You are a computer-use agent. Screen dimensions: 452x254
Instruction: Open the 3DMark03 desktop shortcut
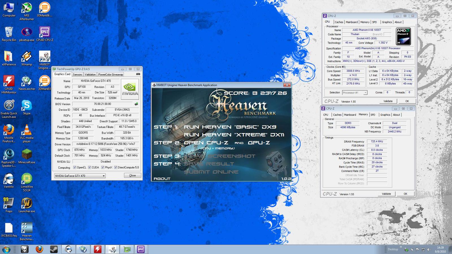(x=44, y=83)
